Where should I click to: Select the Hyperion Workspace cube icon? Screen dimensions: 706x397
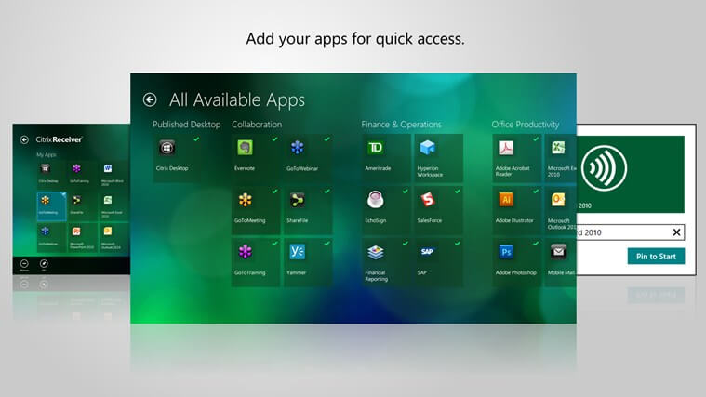427,148
